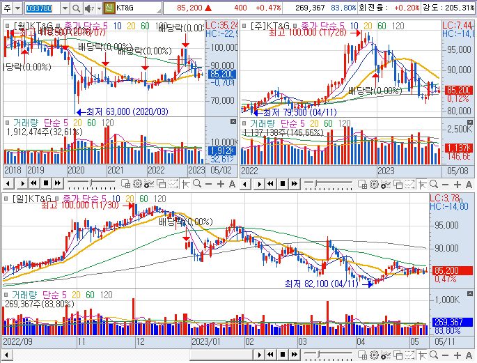Click monthly chart magnifier zoom icon
Viewport: 477px width, 363px height.
click(197, 184)
